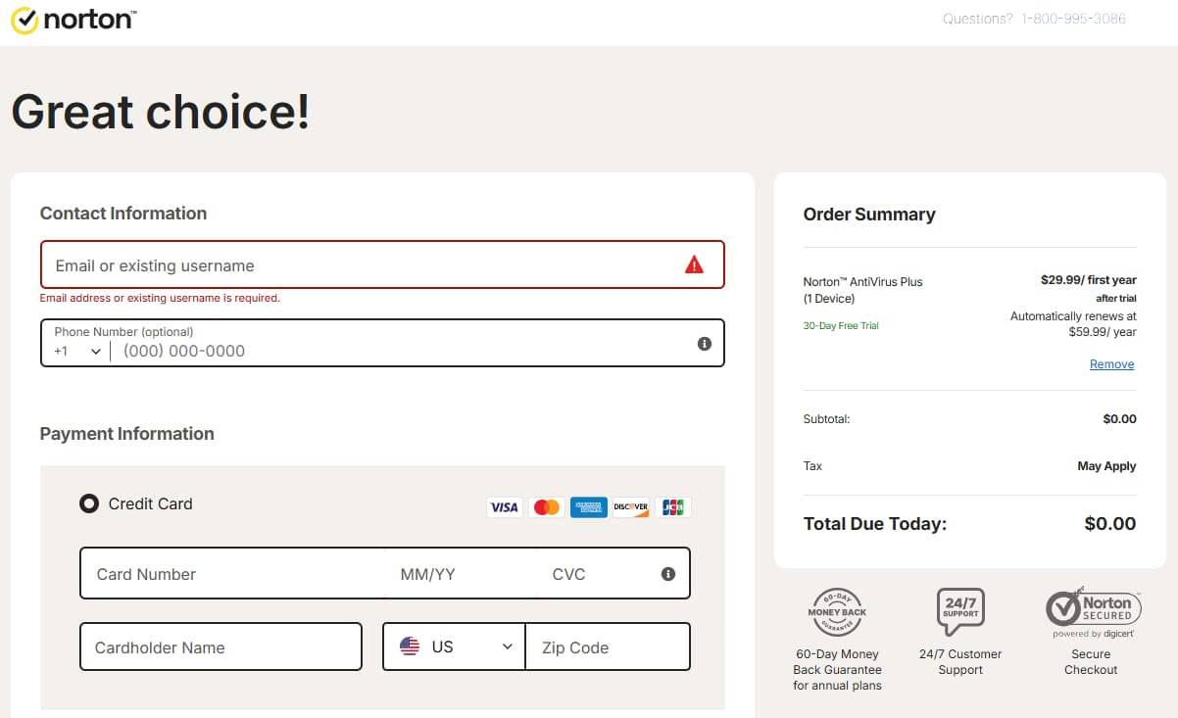Click the Discover card icon
Viewport: 1178px width, 718px height.
[x=631, y=507]
